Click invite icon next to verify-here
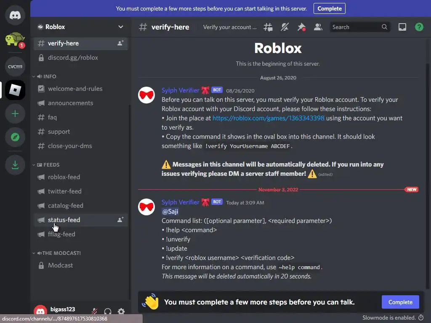This screenshot has width=431, height=323. tap(120, 43)
